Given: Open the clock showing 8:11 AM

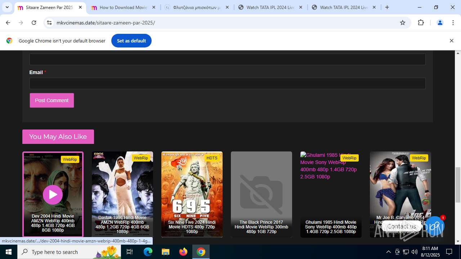Looking at the screenshot, I should [430, 252].
